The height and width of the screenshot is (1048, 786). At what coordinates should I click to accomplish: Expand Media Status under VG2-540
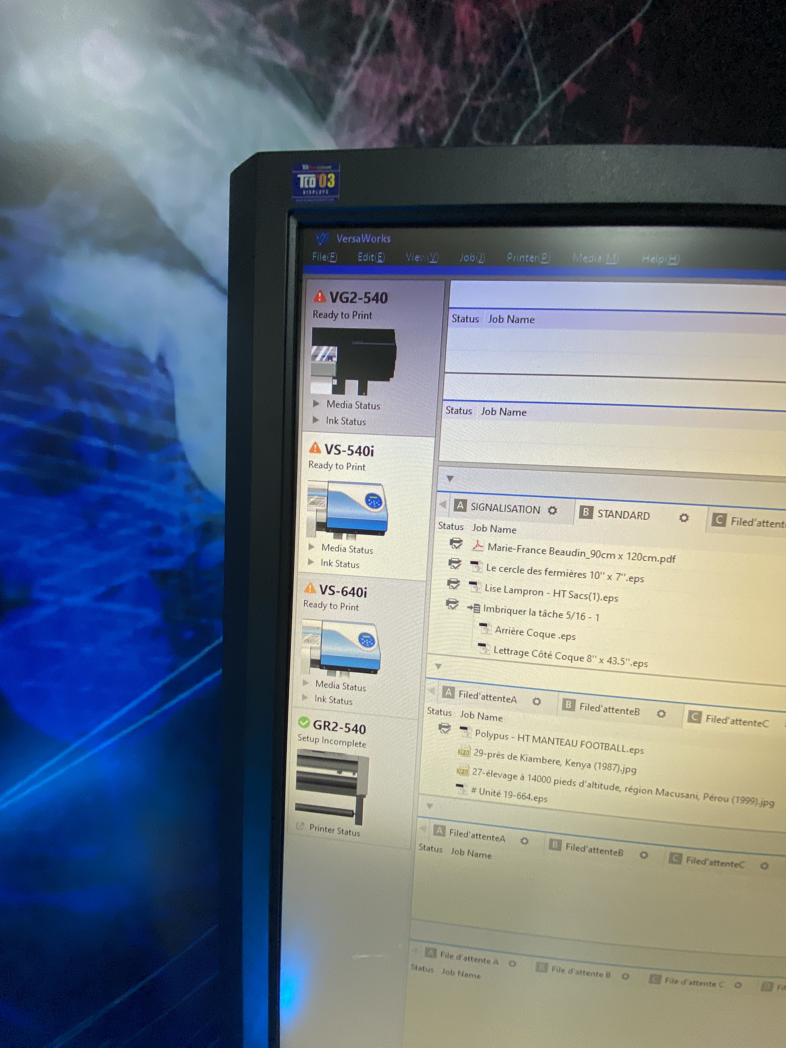(x=316, y=403)
